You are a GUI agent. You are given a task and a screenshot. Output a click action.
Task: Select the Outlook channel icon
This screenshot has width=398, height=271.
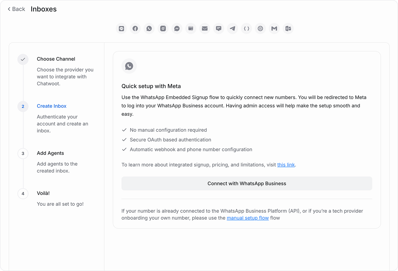pyautogui.click(x=288, y=28)
